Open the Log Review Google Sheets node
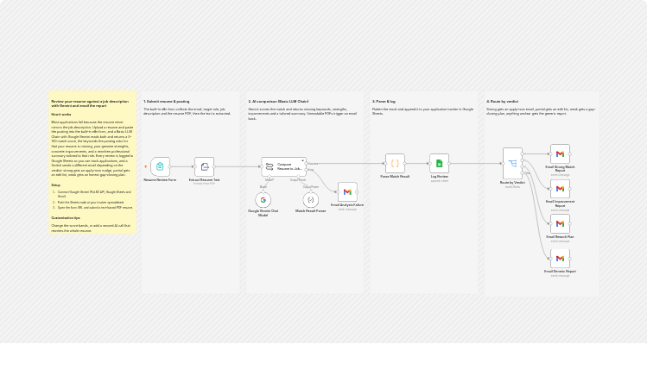Screen dimensions: 647x388 440,164
